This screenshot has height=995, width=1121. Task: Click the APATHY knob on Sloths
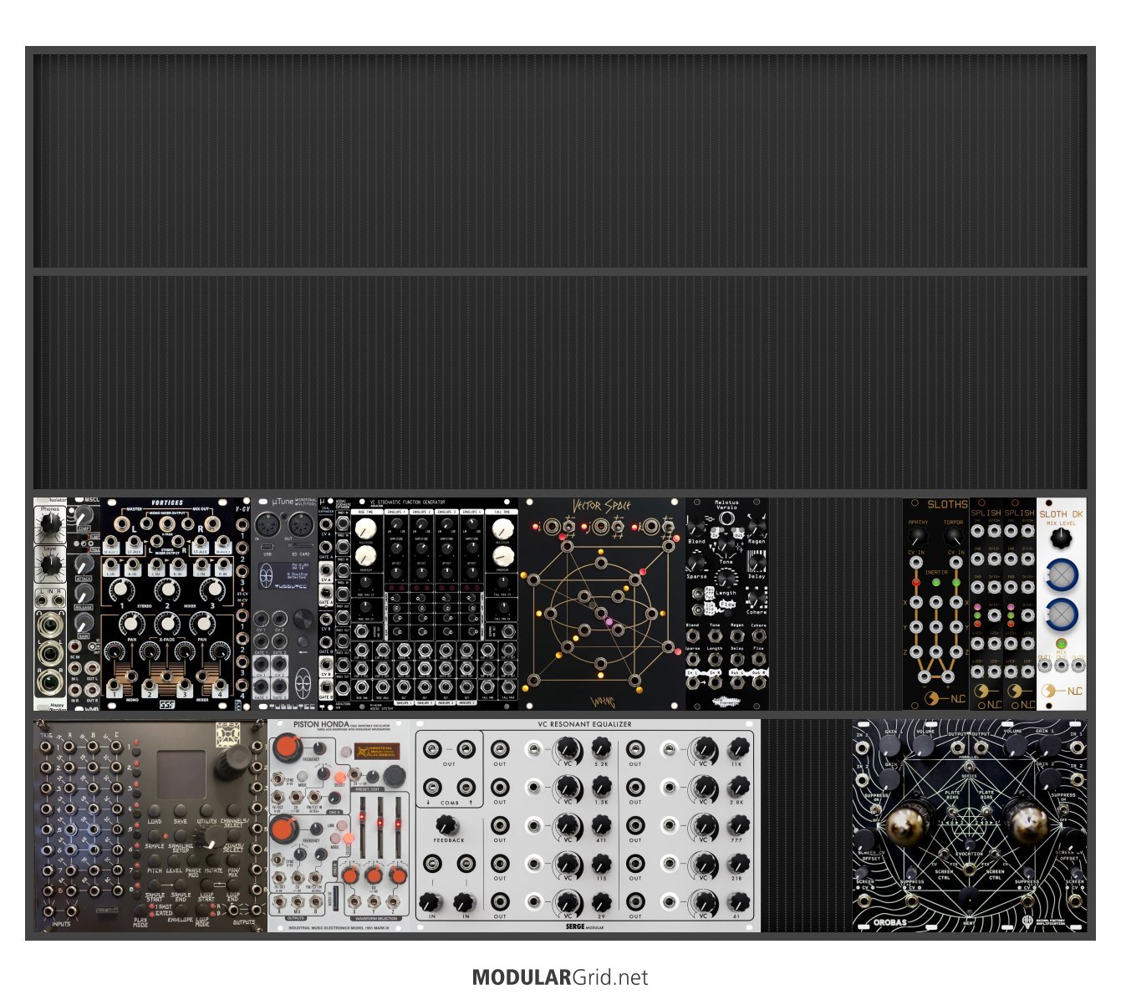tap(919, 537)
